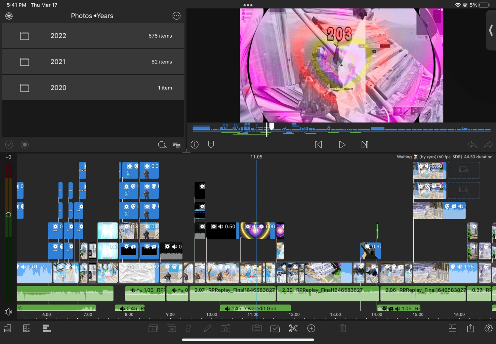Open library sort and view options
The height and width of the screenshot is (344, 496).
tap(177, 145)
